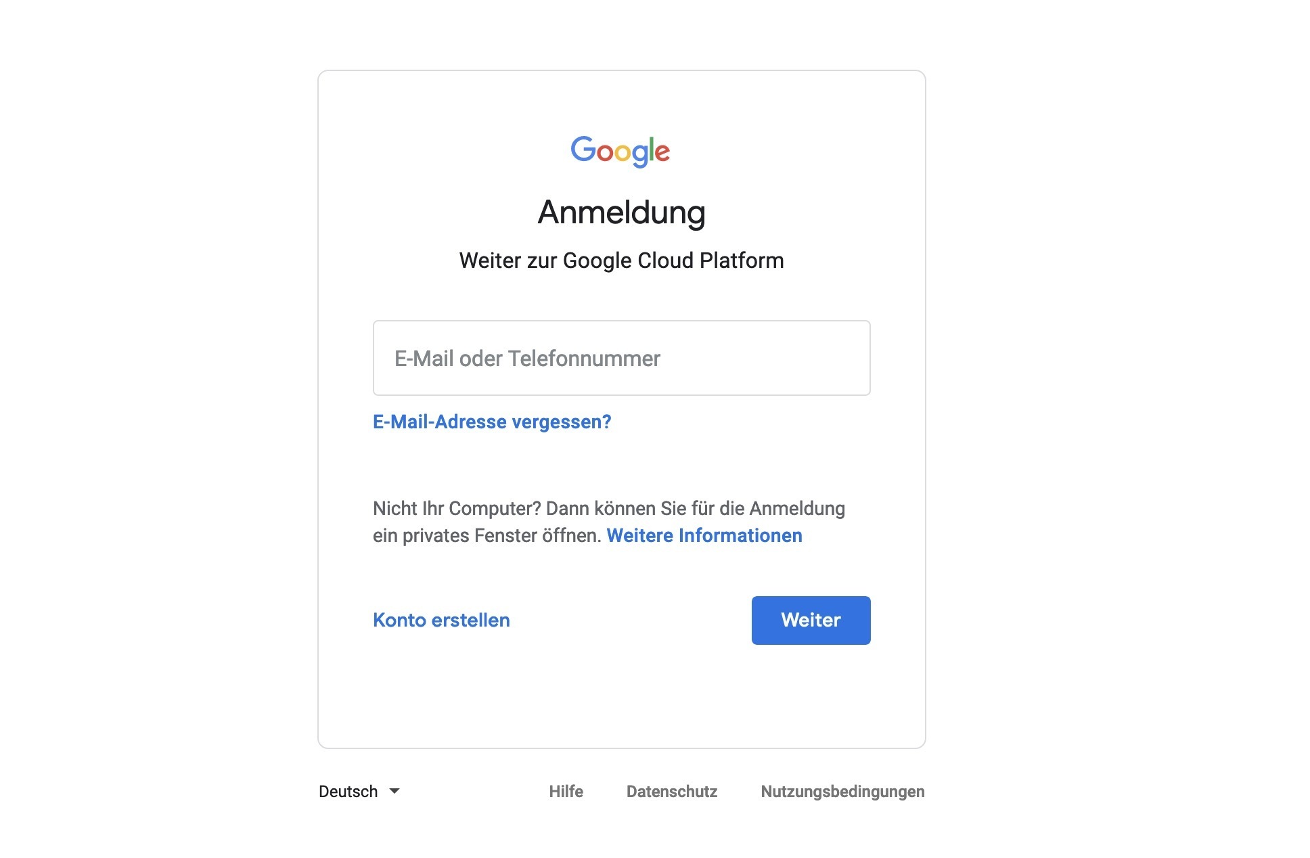Click the blue G in the Google logo

click(582, 149)
